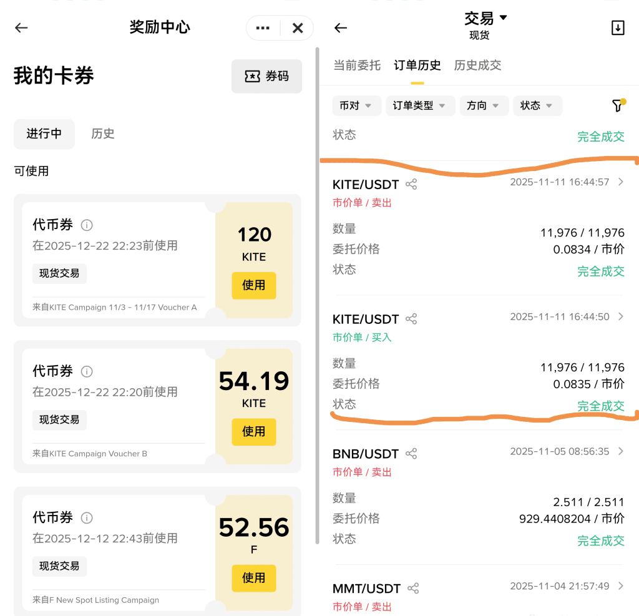The height and width of the screenshot is (616, 639).
Task: Tap the back arrow on the 交易 page
Action: tap(341, 27)
